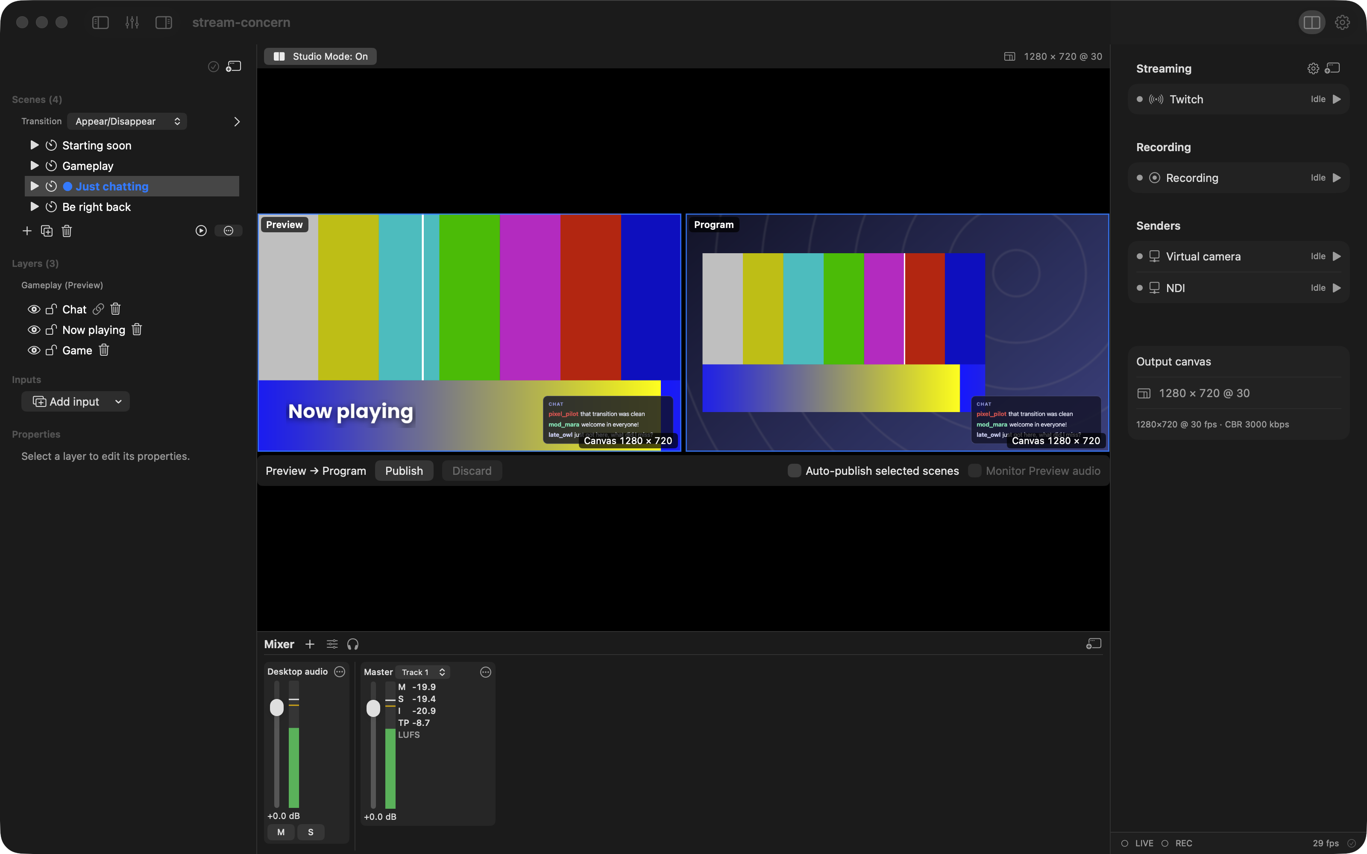The height and width of the screenshot is (854, 1367).
Task: Publish Preview to Program
Action: point(404,471)
